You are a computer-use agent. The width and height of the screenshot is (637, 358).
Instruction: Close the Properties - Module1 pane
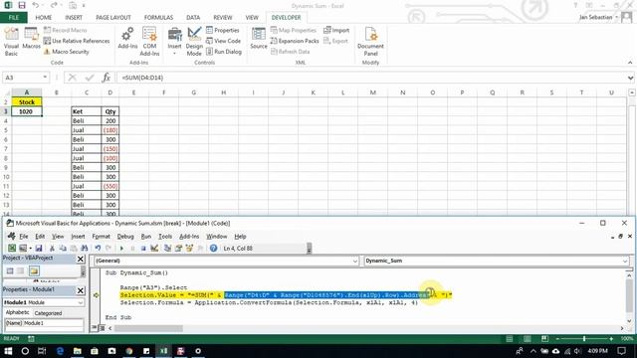coord(81,290)
